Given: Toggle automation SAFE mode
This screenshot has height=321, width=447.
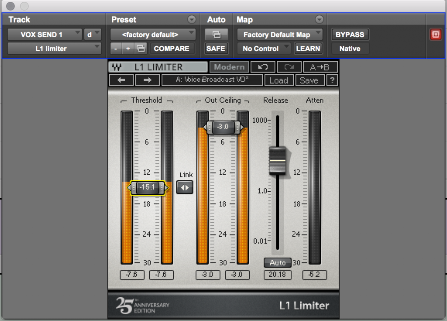Looking at the screenshot, I should pyautogui.click(x=216, y=48).
